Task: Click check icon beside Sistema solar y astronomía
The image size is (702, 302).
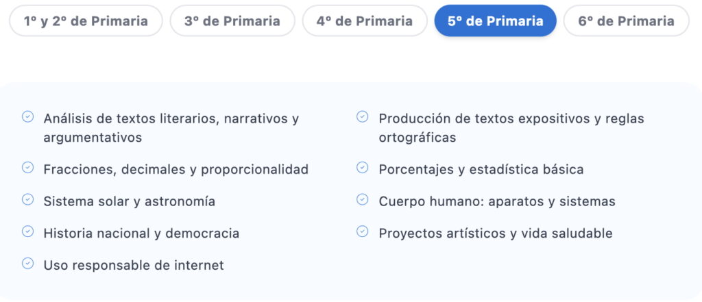Action: click(27, 199)
